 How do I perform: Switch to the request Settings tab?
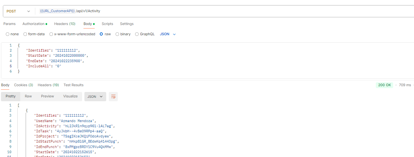[x=126, y=24]
